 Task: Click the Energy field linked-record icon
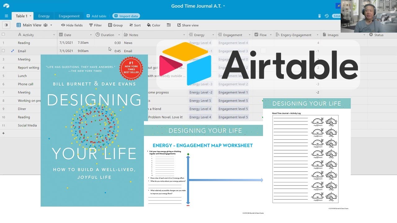tap(191, 35)
